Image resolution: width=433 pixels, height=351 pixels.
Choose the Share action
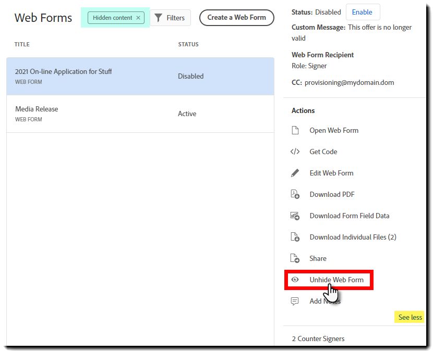pyautogui.click(x=318, y=258)
